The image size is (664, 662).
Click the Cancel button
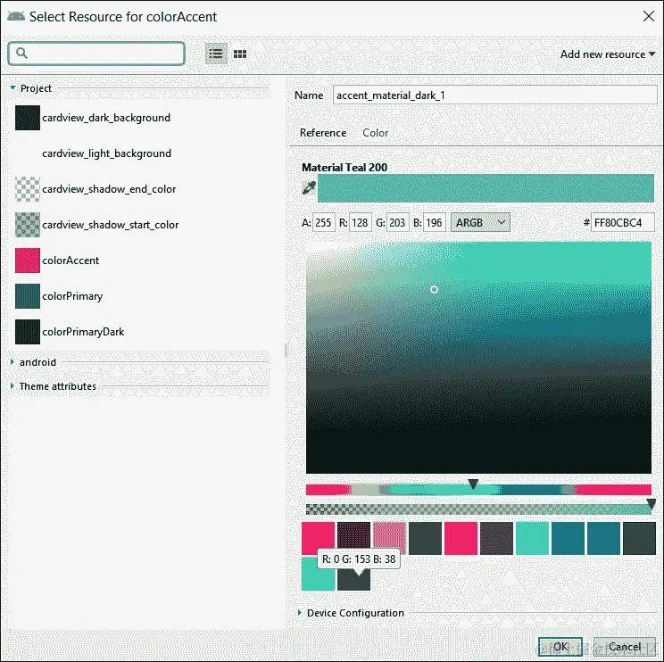[x=625, y=646]
